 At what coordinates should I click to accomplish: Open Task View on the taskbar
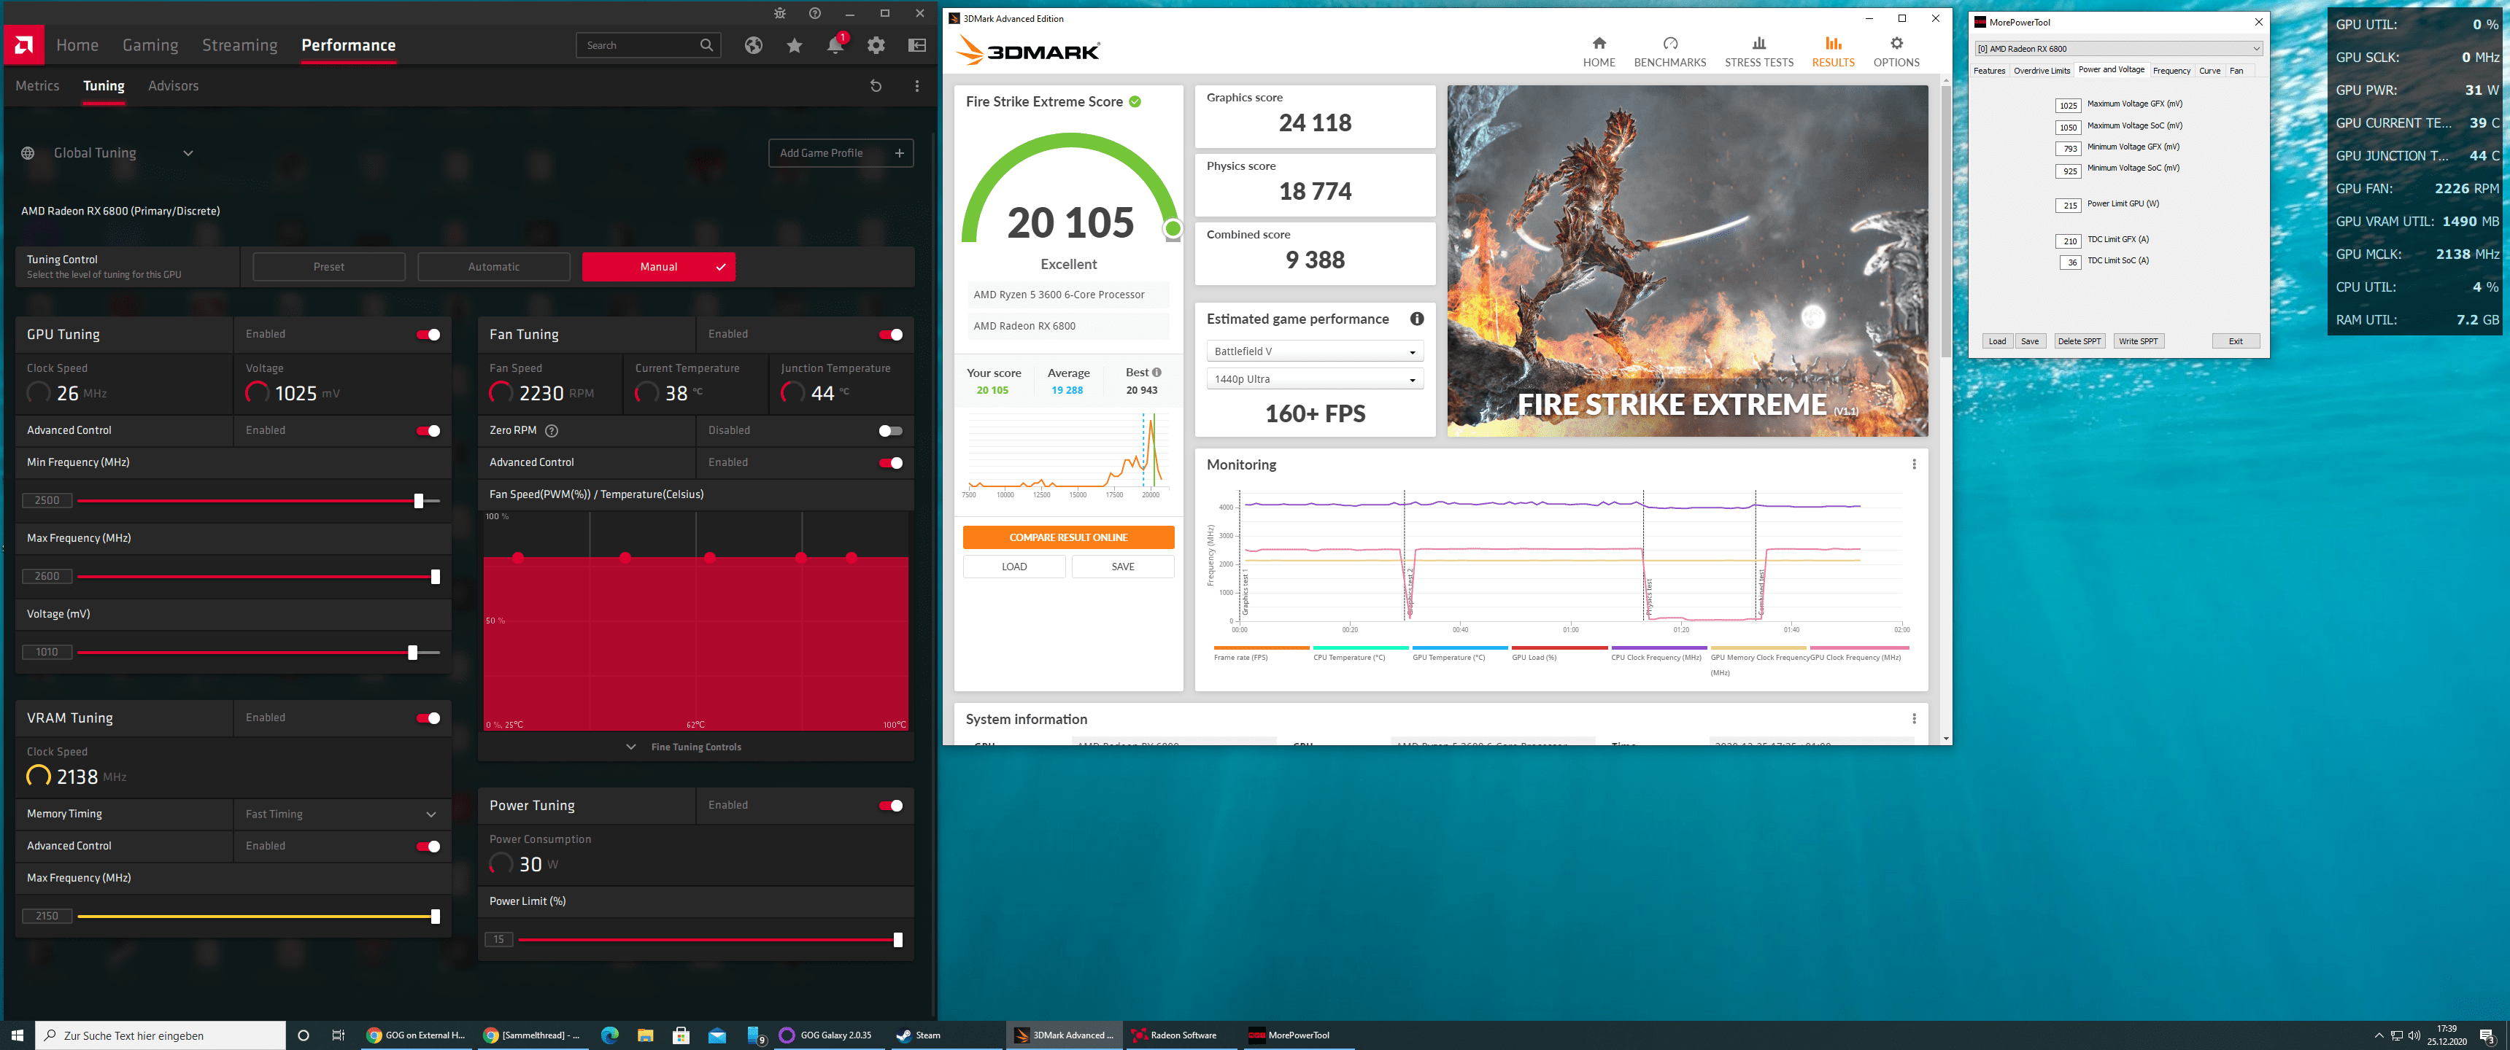point(338,1035)
